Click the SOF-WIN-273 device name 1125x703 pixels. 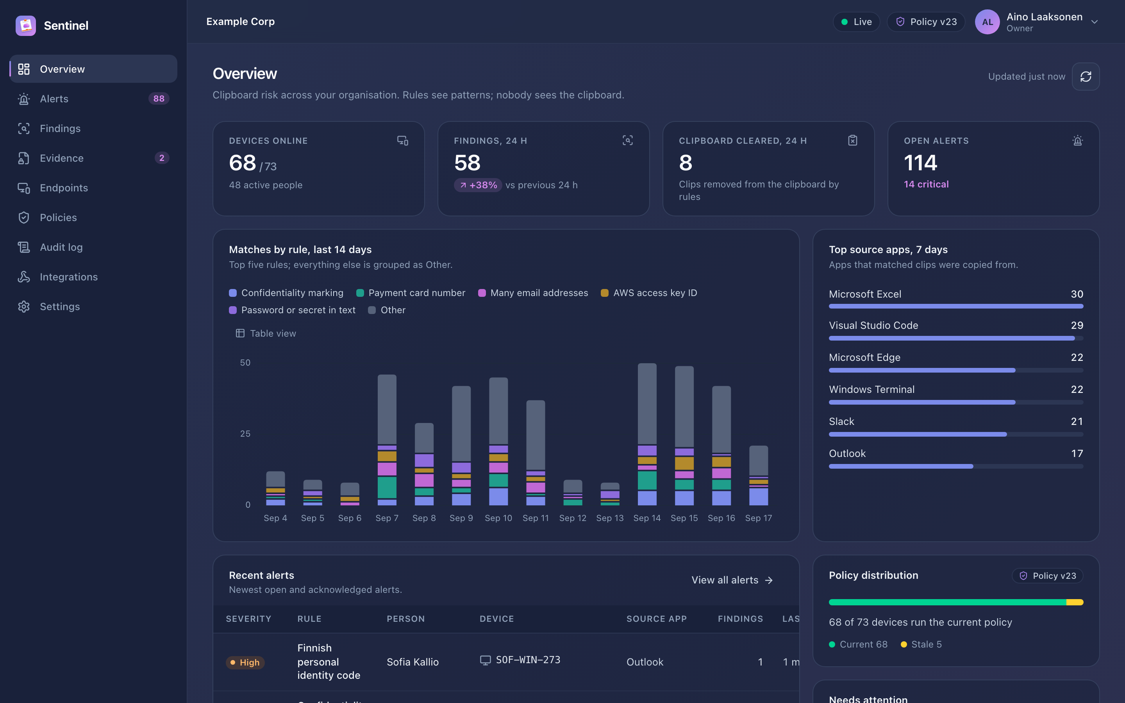pyautogui.click(x=528, y=660)
